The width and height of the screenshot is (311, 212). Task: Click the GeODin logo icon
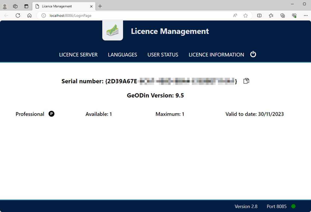[x=113, y=30]
